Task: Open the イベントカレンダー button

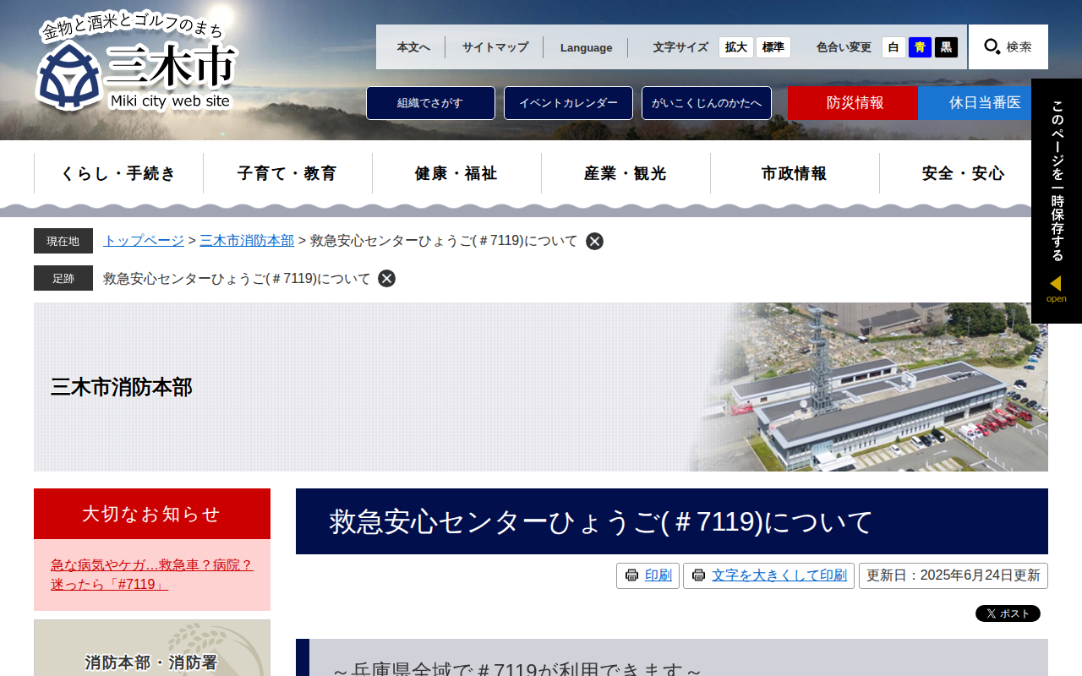Action: 568,103
